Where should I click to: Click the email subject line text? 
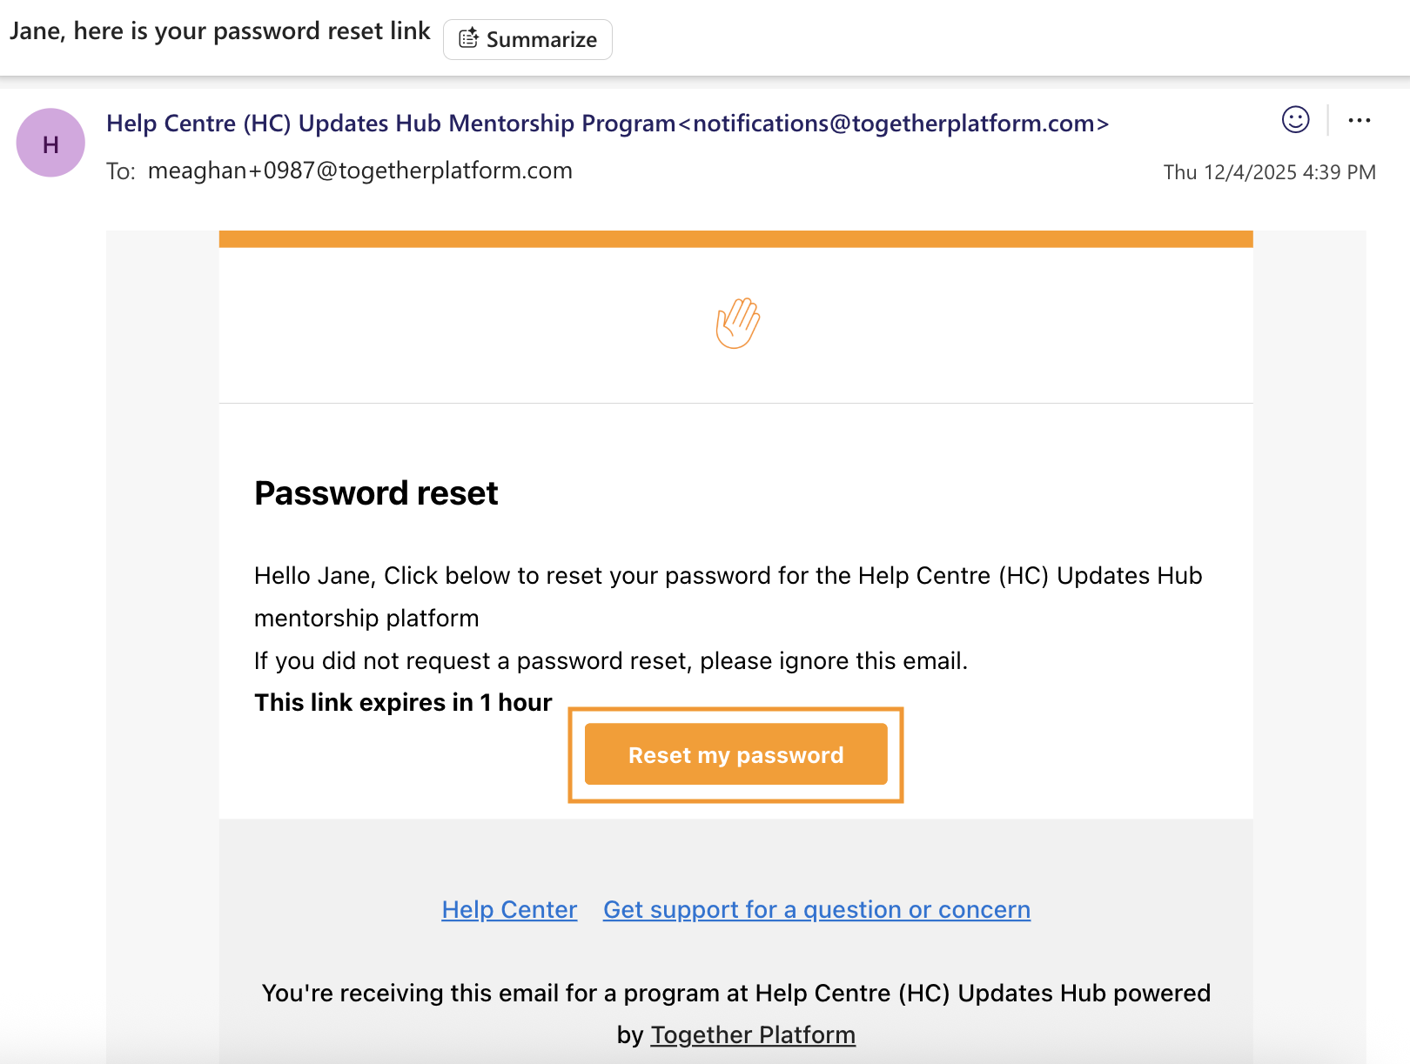(x=220, y=31)
